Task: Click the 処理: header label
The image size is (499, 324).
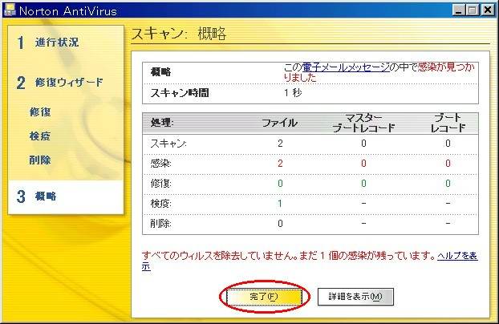Action: point(162,123)
